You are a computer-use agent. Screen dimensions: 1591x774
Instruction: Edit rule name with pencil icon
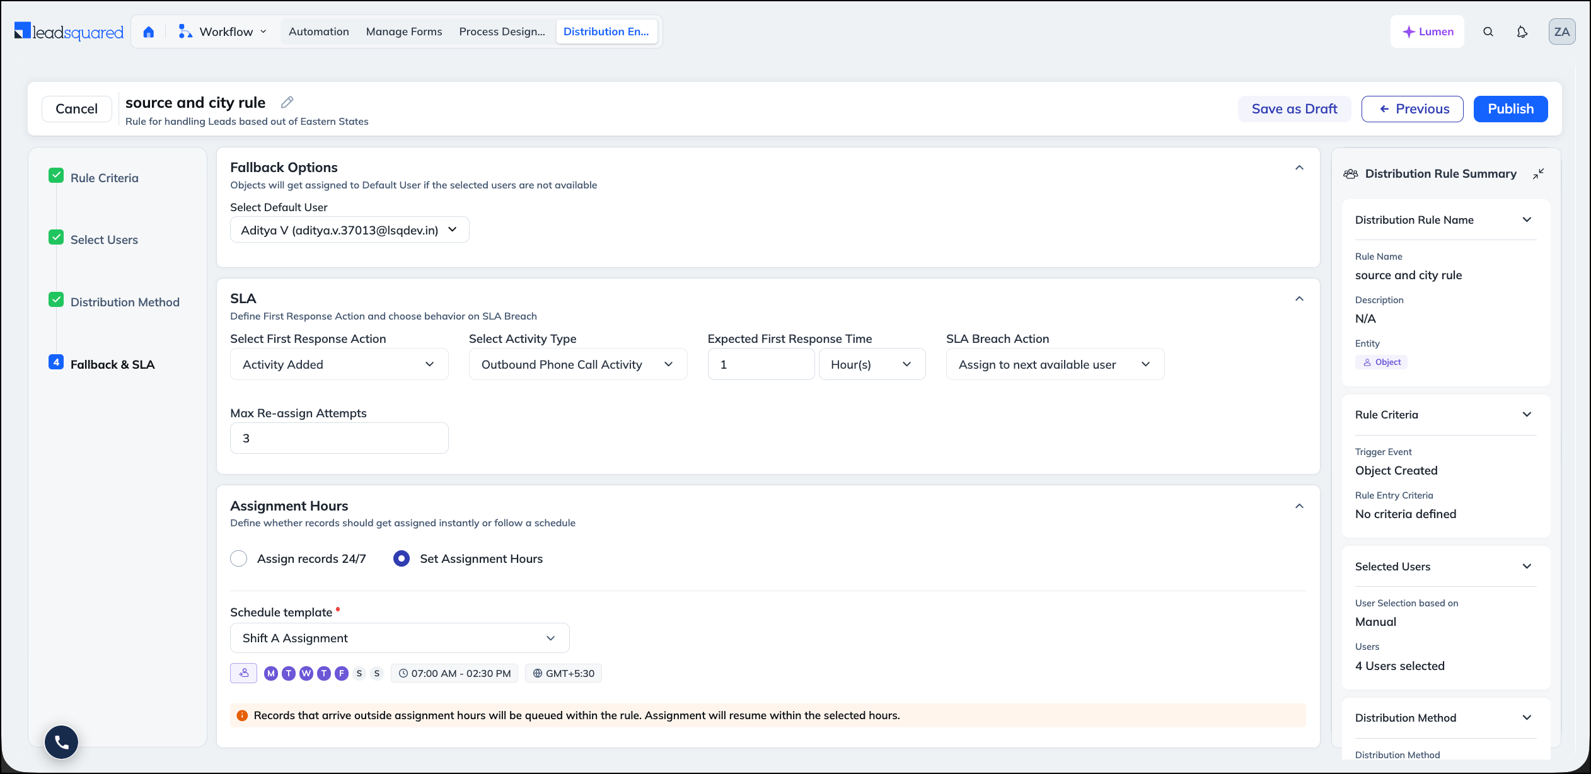[x=287, y=102]
